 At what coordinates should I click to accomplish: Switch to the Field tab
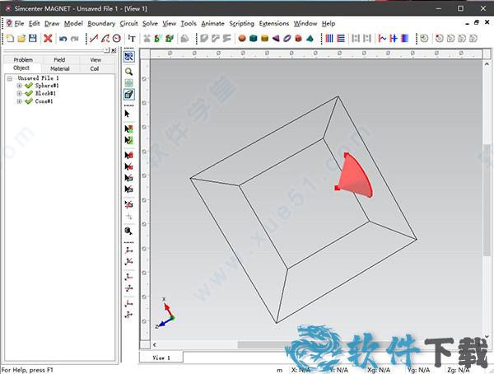coord(59,59)
